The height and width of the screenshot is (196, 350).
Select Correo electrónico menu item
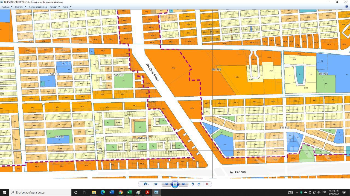(x=38, y=7)
